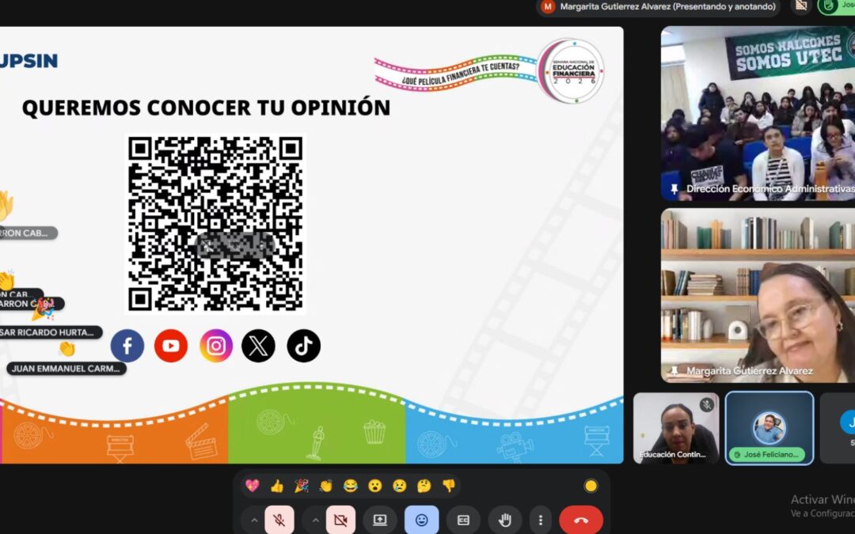Send the laughing with tears reaction
The width and height of the screenshot is (855, 534).
point(350,486)
